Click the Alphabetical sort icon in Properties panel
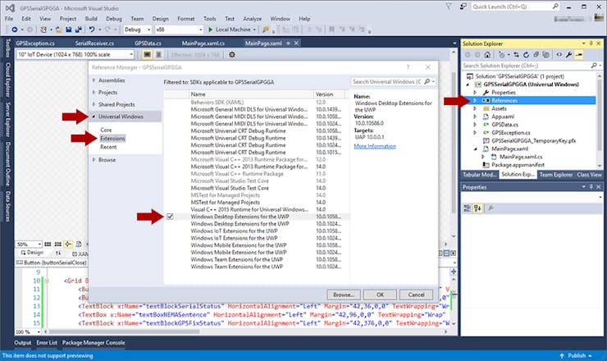 477,208
